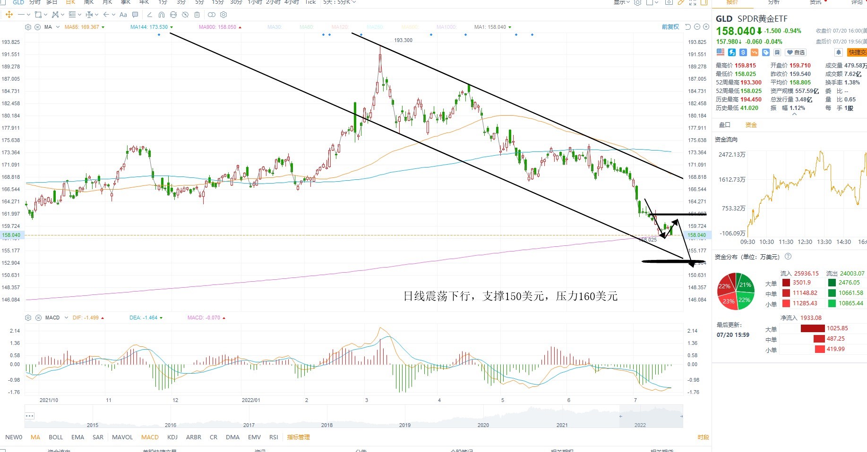Toggle the RSI sub-indicator

coord(274,437)
